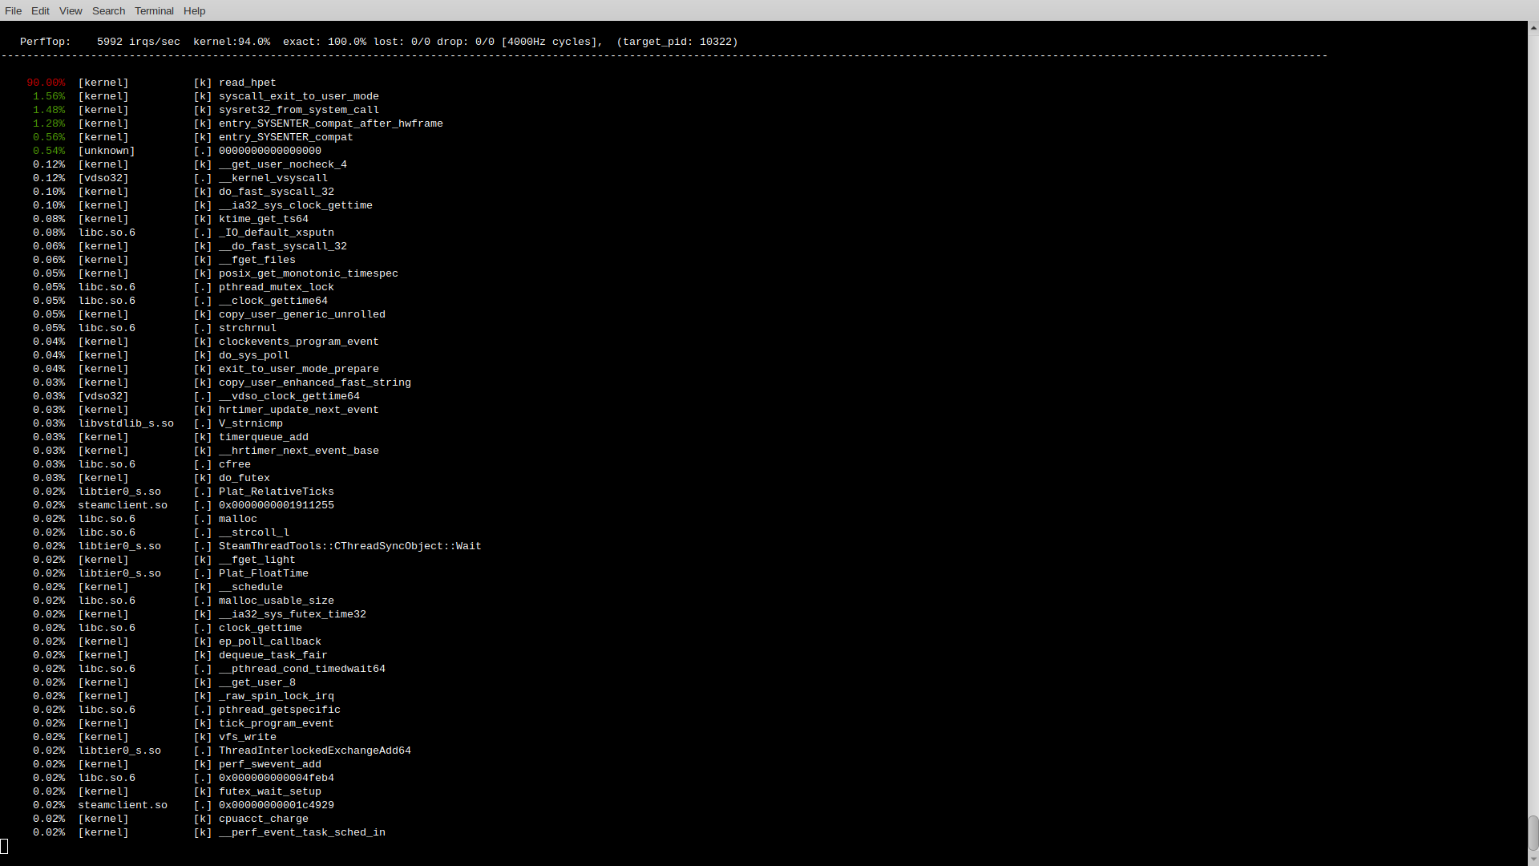Click cpuacct_charge symbol

point(263,819)
